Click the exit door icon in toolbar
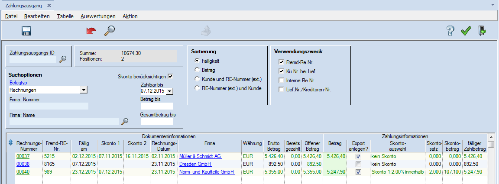Image resolution: width=499 pixels, height=184 pixels. click(x=482, y=31)
